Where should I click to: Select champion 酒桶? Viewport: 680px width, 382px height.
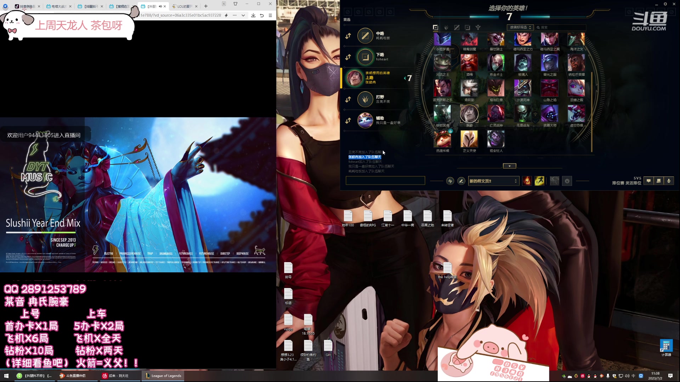pos(469,63)
